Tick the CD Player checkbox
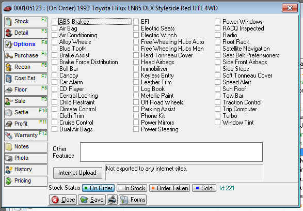This screenshot has height=211, width=303. (55, 89)
